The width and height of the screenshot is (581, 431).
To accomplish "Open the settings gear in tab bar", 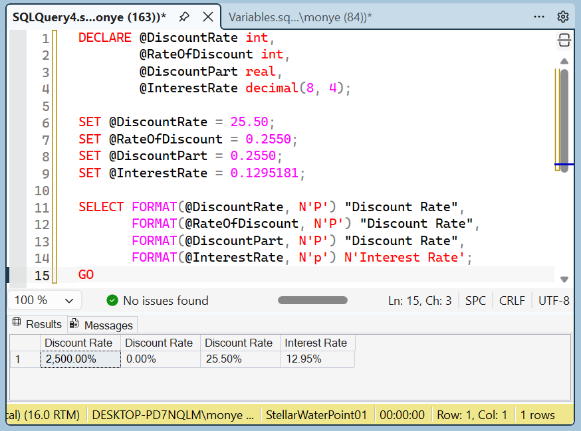I will click(563, 17).
